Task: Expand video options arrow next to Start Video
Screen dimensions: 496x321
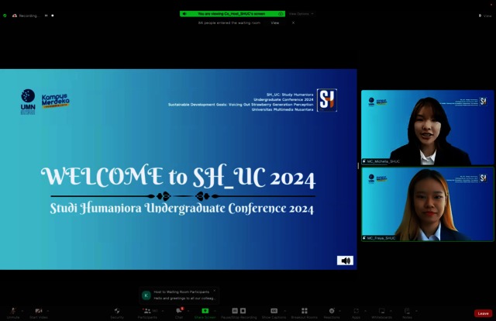Action: click(48, 311)
